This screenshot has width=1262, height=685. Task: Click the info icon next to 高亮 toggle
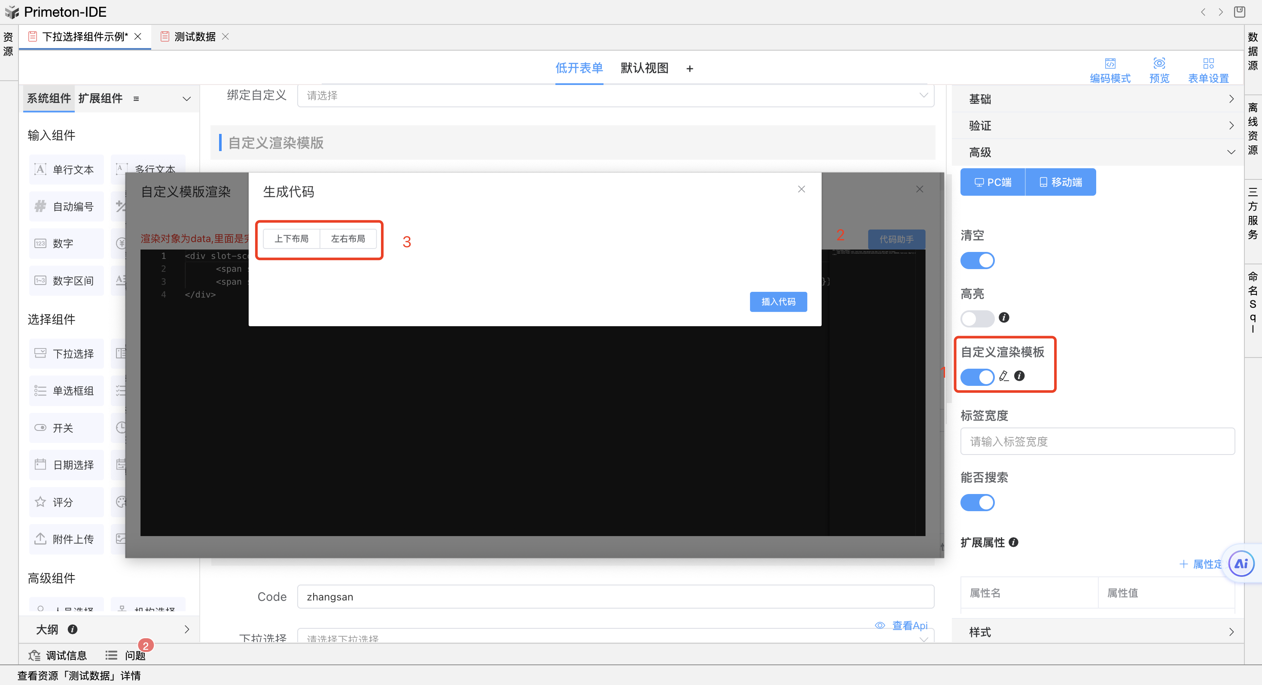point(1004,317)
